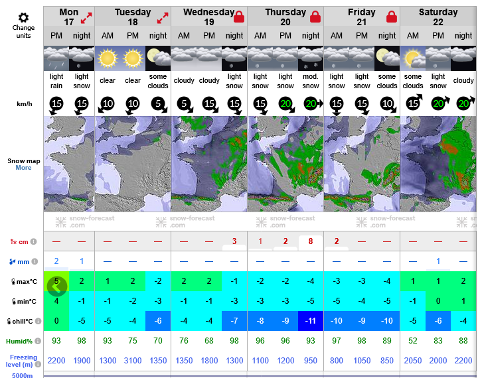Open Thursday snow map thumbnail
478x378 pixels.
tap(285, 164)
